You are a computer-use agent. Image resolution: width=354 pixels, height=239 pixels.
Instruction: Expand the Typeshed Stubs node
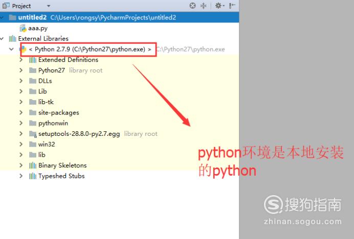tap(21, 176)
